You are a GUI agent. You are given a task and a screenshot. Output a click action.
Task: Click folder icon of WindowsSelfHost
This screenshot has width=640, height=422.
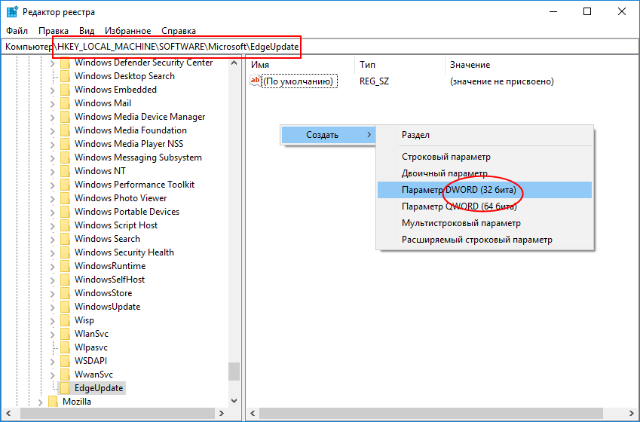pos(65,280)
